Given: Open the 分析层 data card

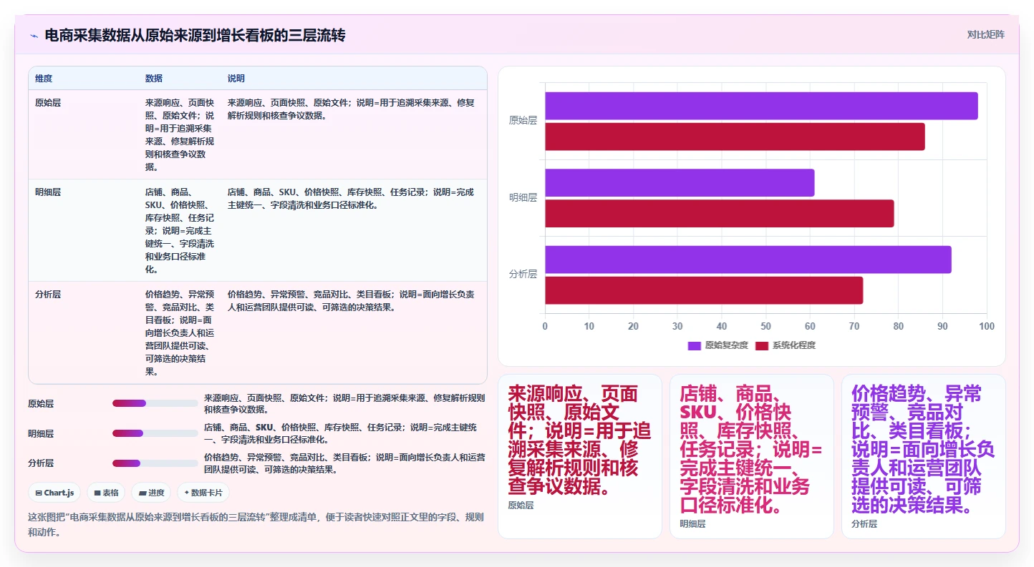Looking at the screenshot, I should 924,456.
